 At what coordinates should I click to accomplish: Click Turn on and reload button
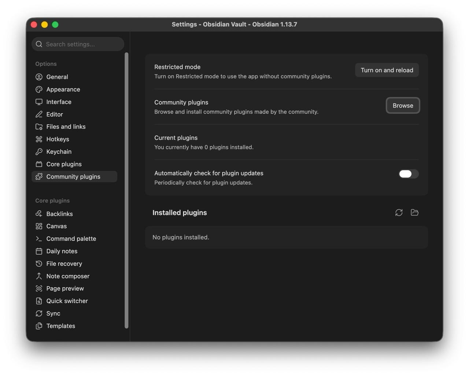387,70
